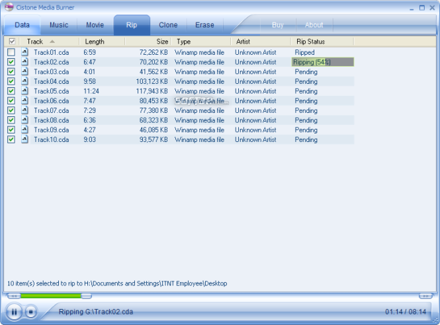Click the Ripping G:\Track02.cda status text
The width and height of the screenshot is (440, 325).
coord(96,312)
